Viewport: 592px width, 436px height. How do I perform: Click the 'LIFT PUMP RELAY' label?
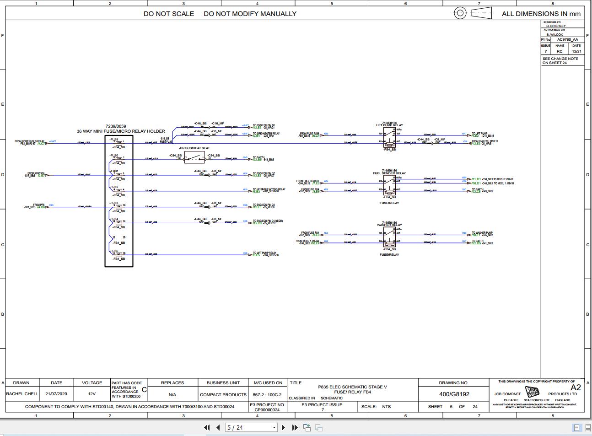coord(389,125)
